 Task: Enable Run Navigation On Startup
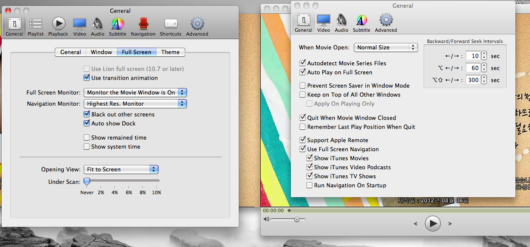[x=309, y=185]
